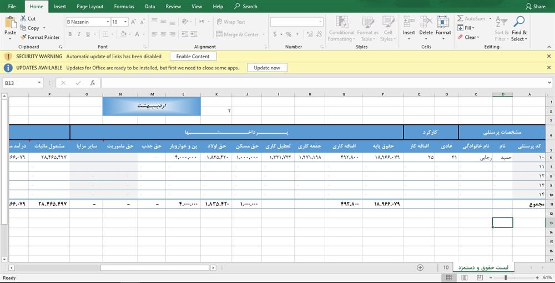Click the Update now button
The height and width of the screenshot is (283, 555).
267,68
